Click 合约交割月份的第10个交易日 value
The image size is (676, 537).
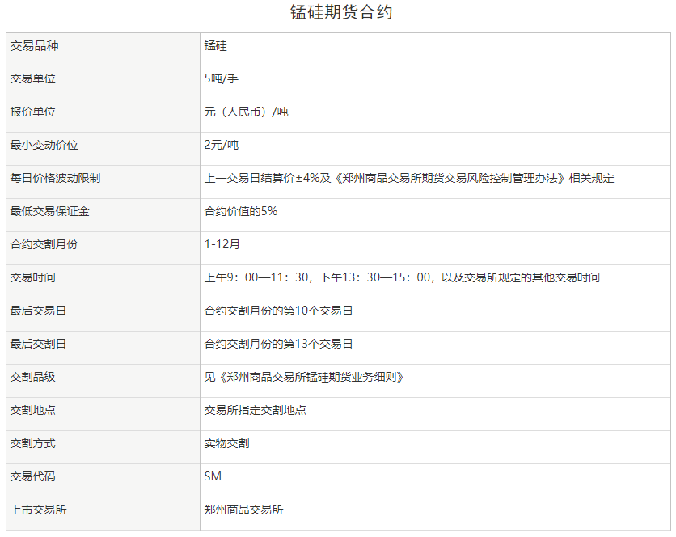(x=279, y=311)
